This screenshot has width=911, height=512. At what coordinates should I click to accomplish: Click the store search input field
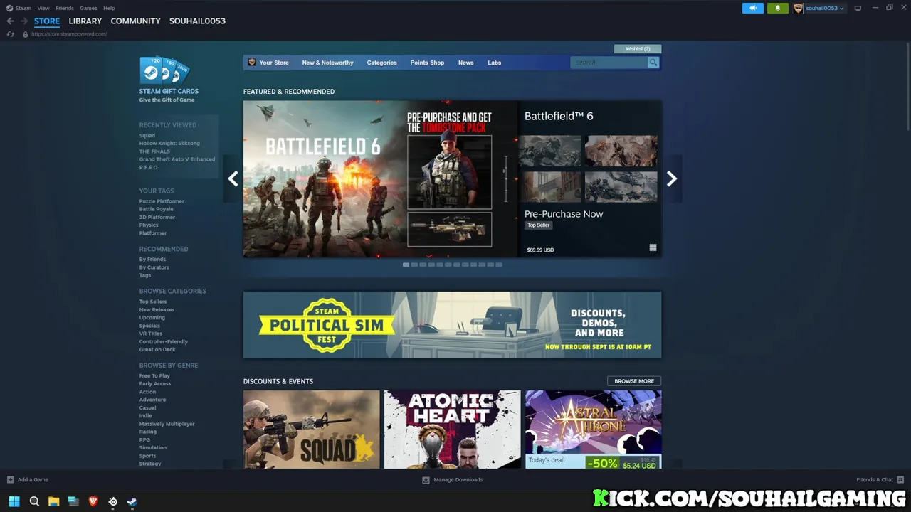[609, 63]
